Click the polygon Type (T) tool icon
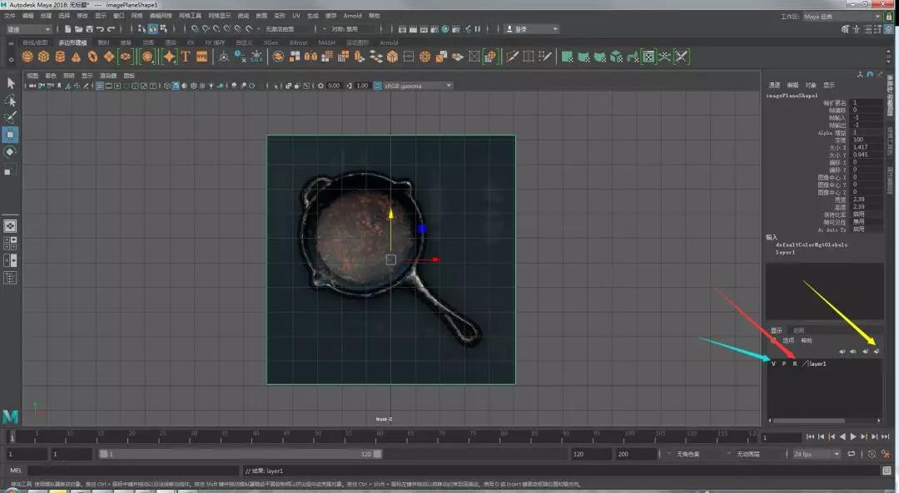The height and width of the screenshot is (493, 899). tap(185, 57)
